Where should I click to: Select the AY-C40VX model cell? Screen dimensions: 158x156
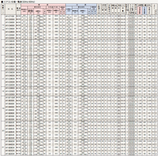click(x=10, y=44)
